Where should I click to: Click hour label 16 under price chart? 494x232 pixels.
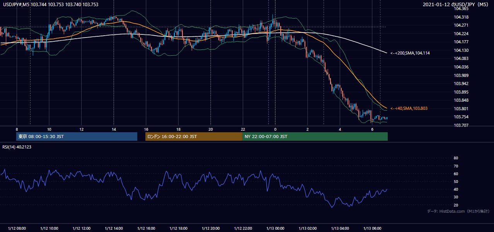(x=146, y=129)
